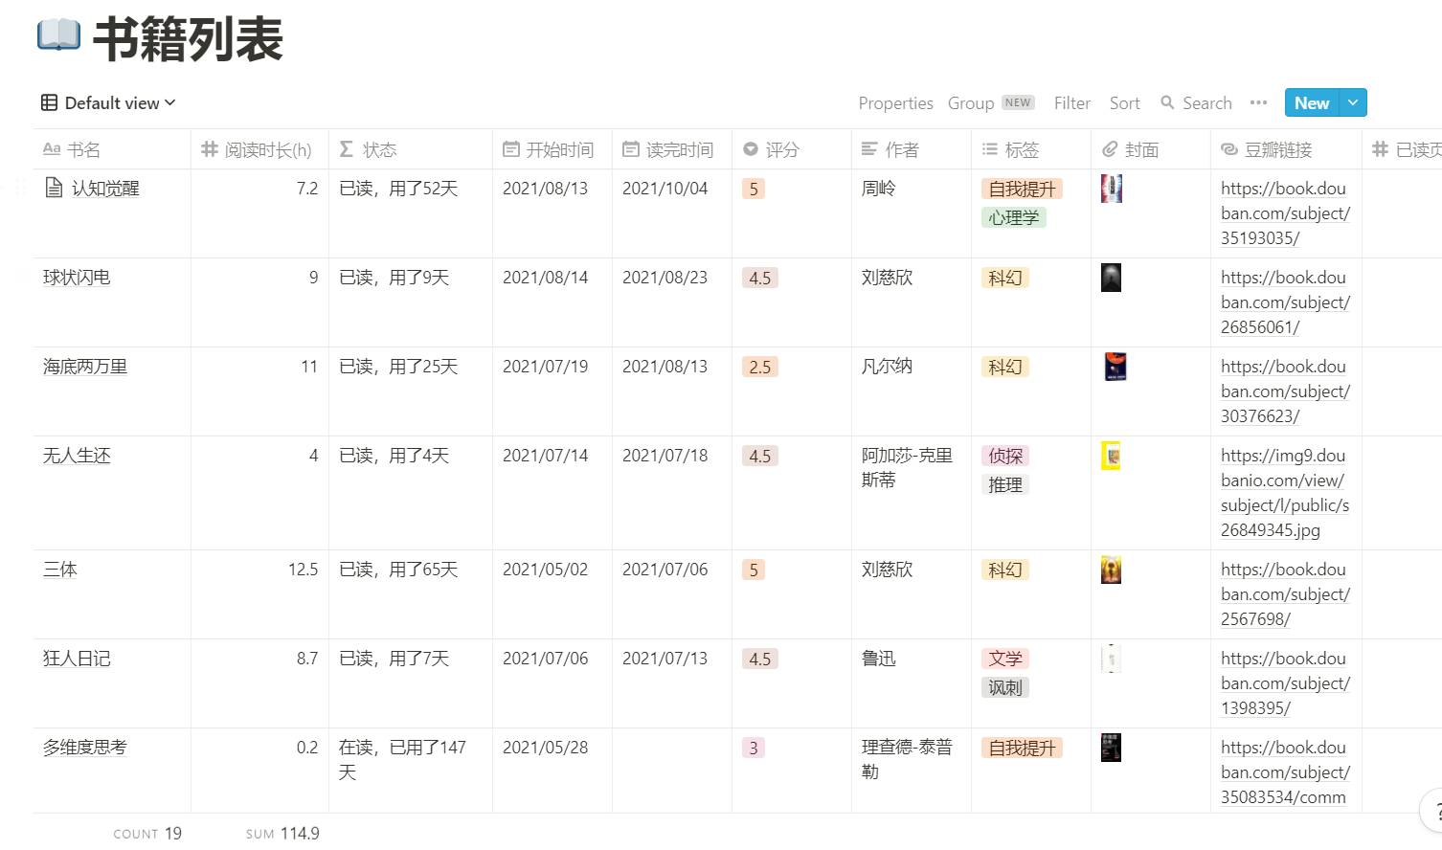Open the 海底两万里 cover thumbnail
Screen dimensions: 1442x850
[x=1115, y=367]
